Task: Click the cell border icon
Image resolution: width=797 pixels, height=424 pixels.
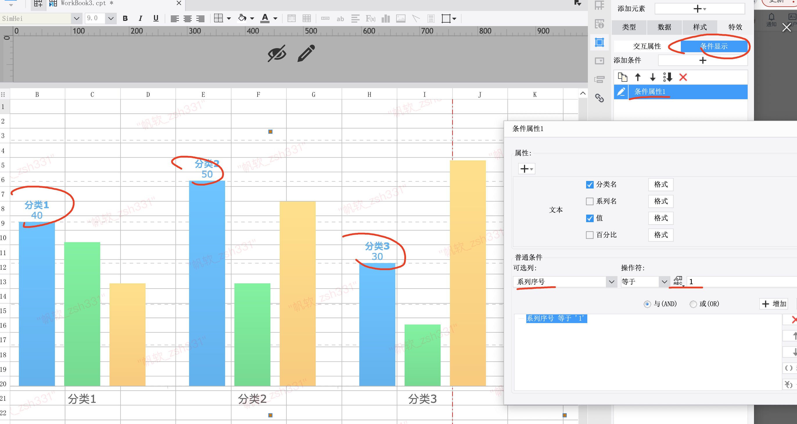Action: [218, 18]
